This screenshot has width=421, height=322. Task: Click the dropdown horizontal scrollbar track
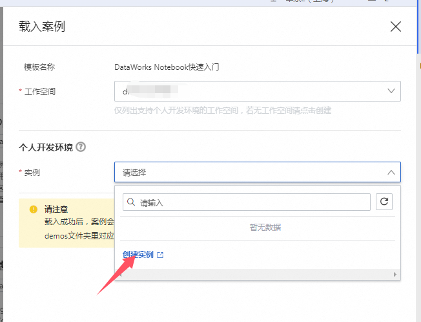click(258, 274)
